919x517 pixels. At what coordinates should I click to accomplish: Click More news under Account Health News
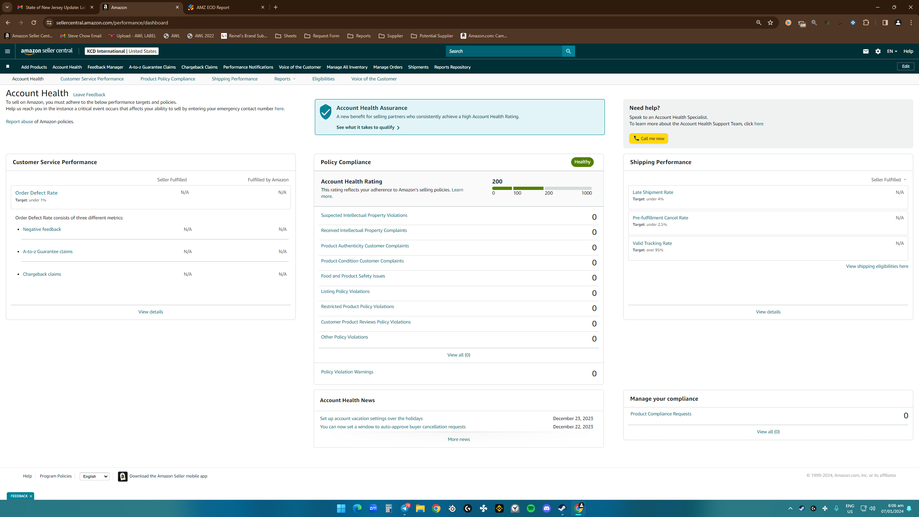[x=459, y=439]
